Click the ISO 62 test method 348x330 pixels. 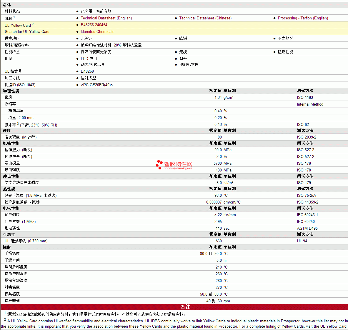(303, 125)
